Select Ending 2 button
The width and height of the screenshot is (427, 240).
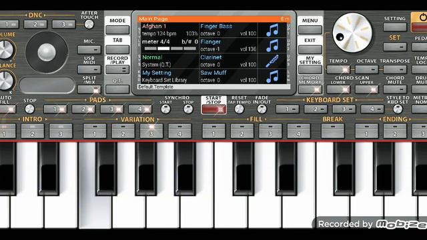coord(395,131)
